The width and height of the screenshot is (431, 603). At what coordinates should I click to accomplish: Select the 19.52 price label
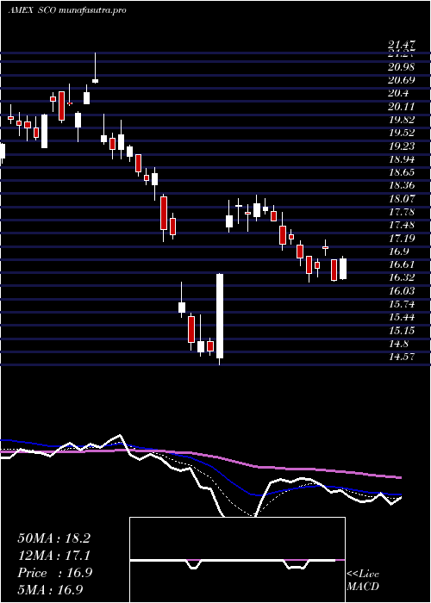(x=402, y=133)
